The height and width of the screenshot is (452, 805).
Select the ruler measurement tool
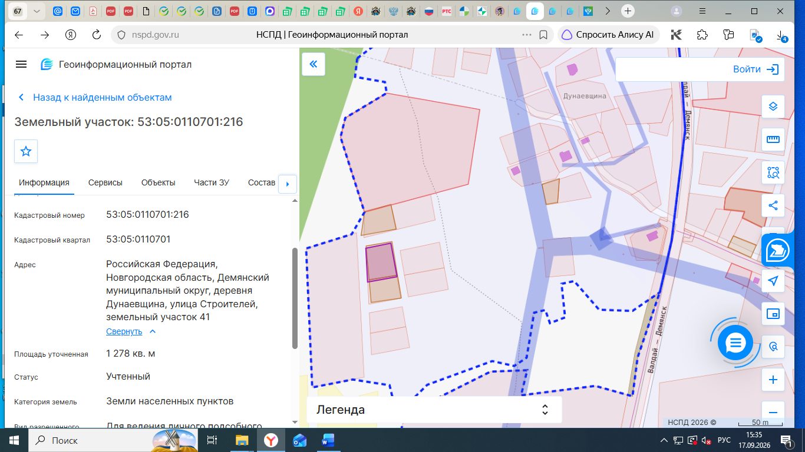(773, 139)
